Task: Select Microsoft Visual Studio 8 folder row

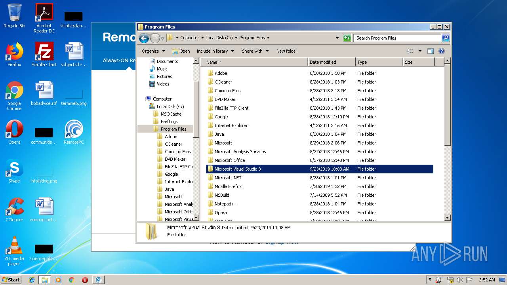Action: click(320, 169)
